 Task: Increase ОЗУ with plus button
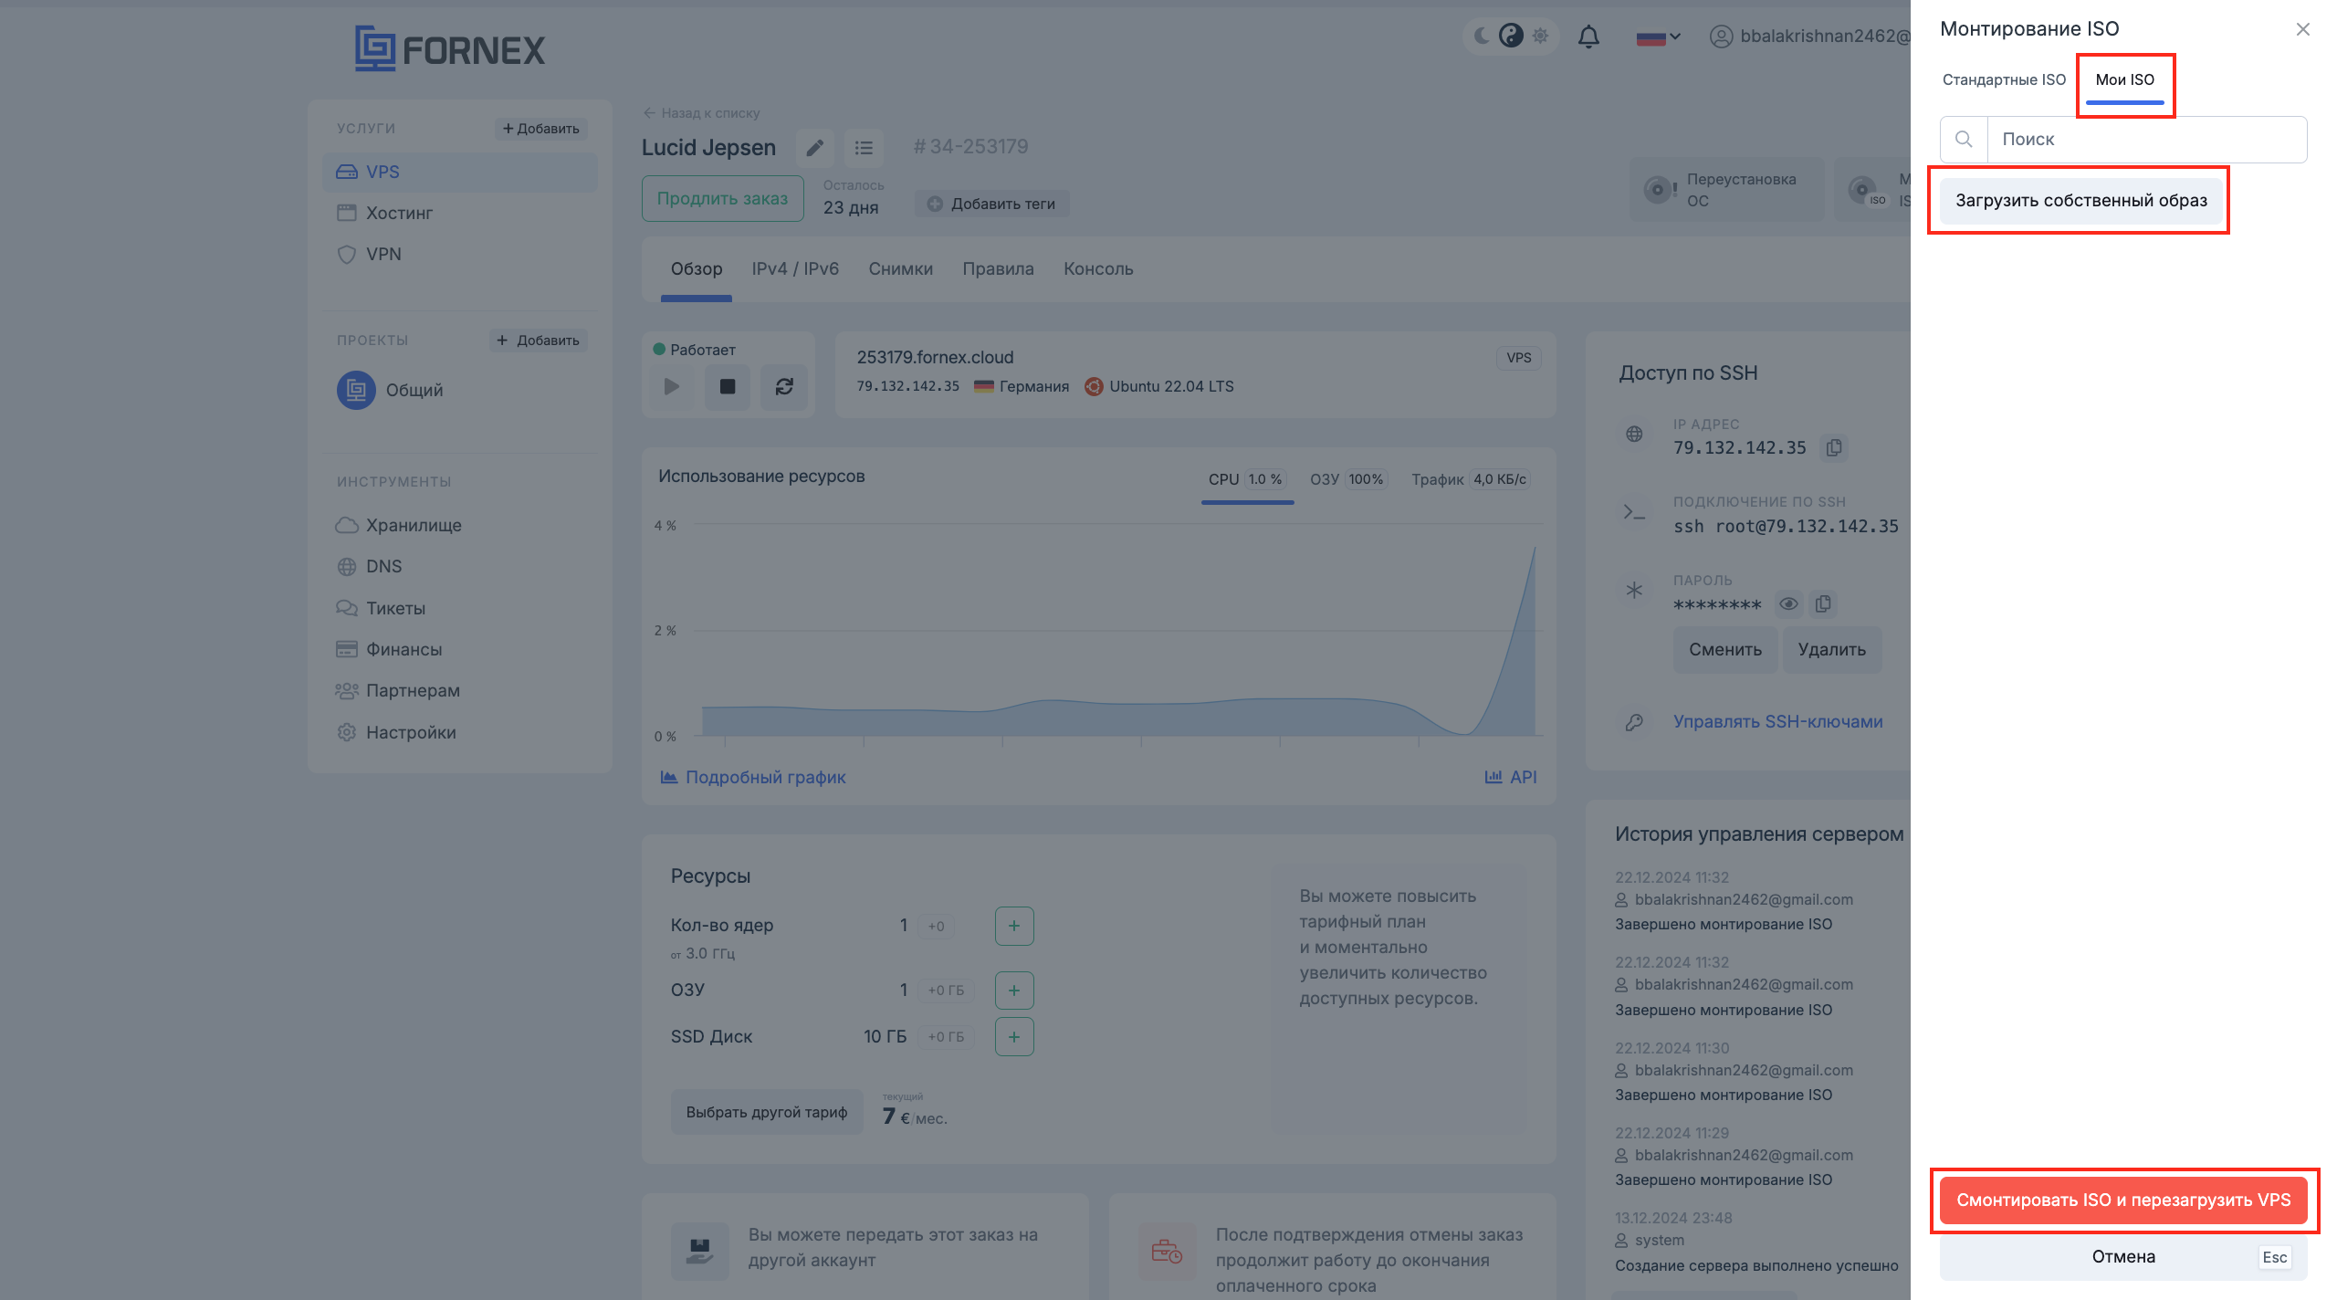[x=1013, y=990]
